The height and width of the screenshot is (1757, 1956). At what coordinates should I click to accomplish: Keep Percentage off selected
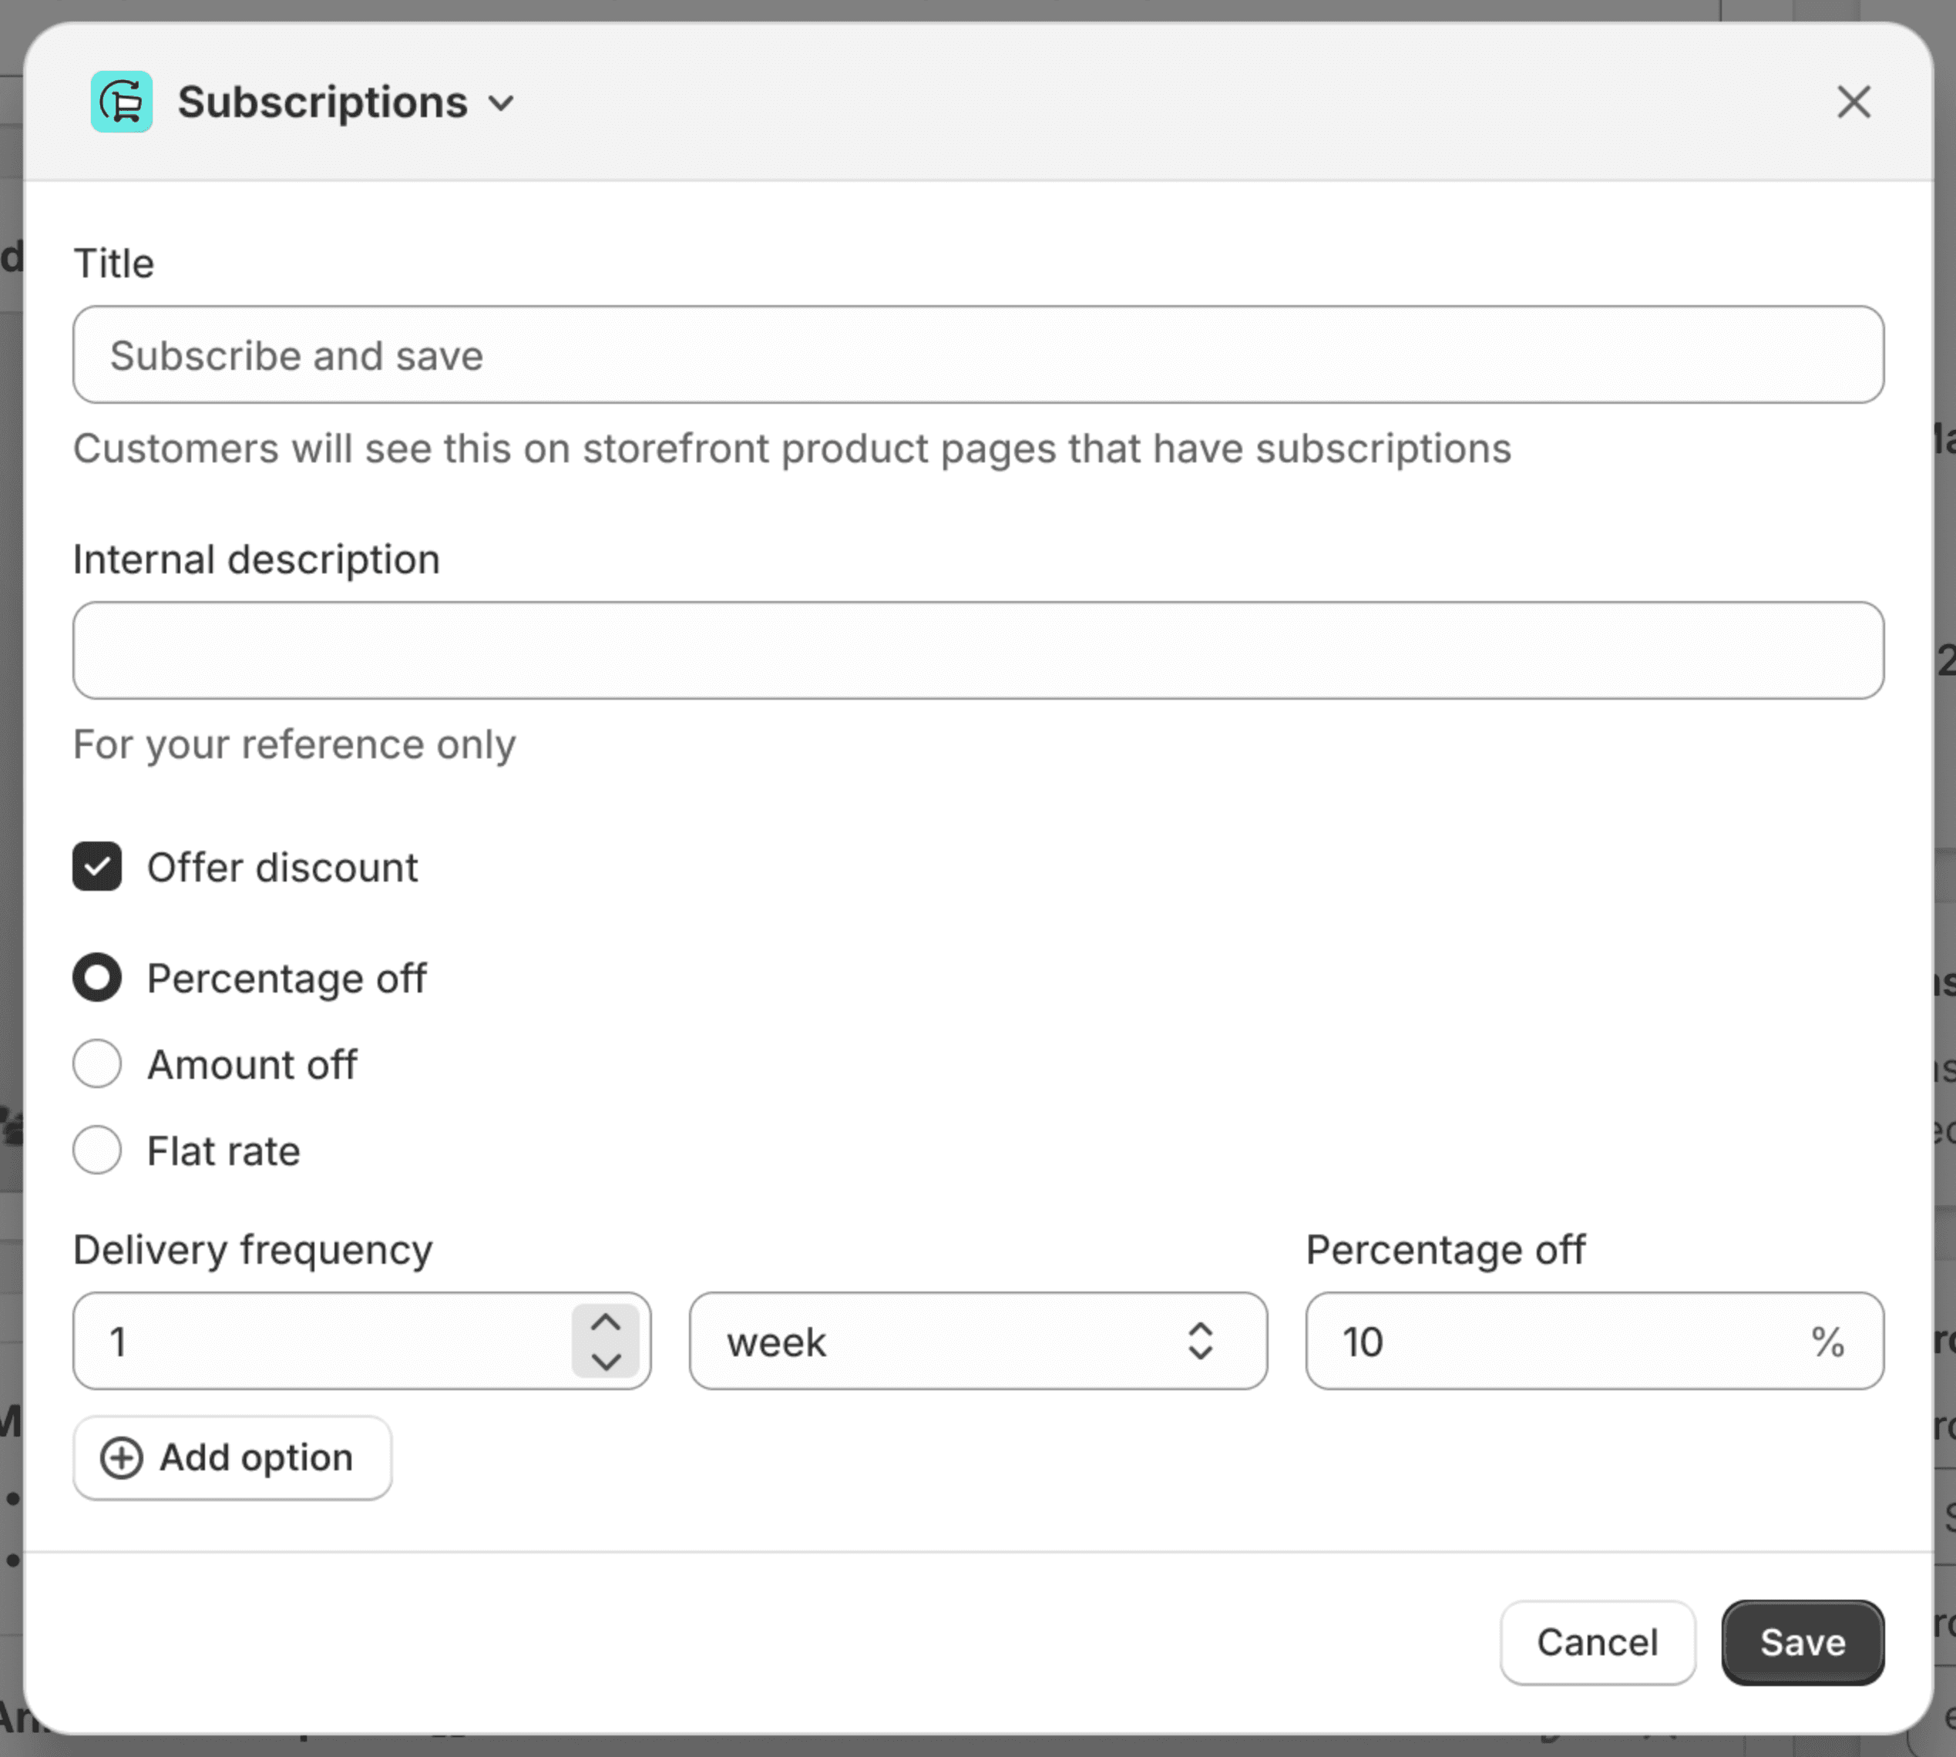pos(96,977)
